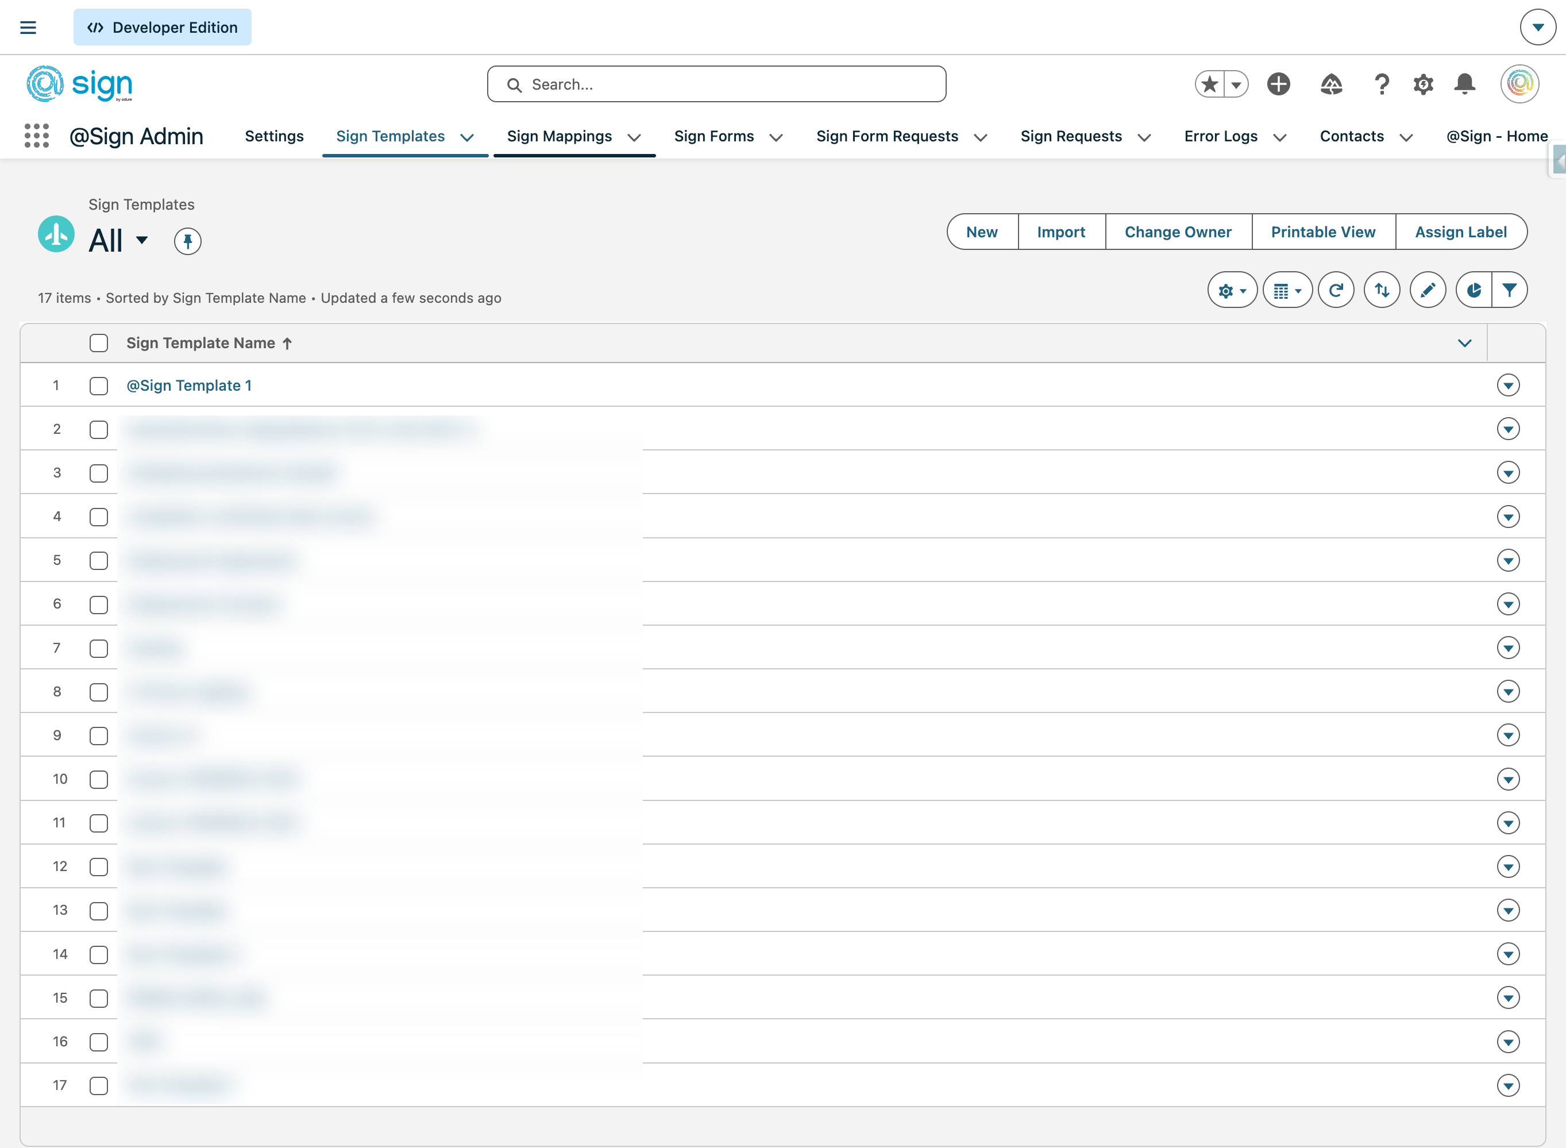Open row 1 actions dropdown
Screen dimensions: 1566x1148
pyautogui.click(x=1507, y=385)
